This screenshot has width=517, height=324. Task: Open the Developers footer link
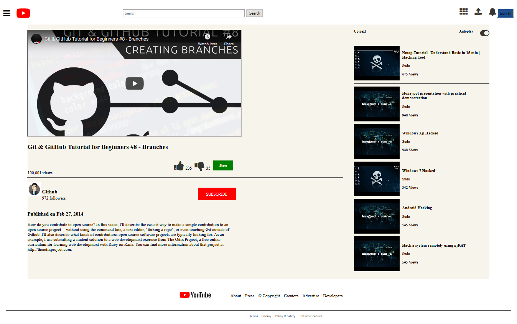(x=333, y=296)
